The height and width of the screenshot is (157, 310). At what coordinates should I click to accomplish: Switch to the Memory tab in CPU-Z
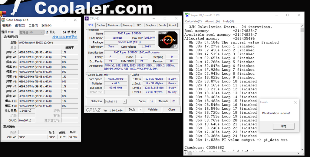[x=128, y=25]
